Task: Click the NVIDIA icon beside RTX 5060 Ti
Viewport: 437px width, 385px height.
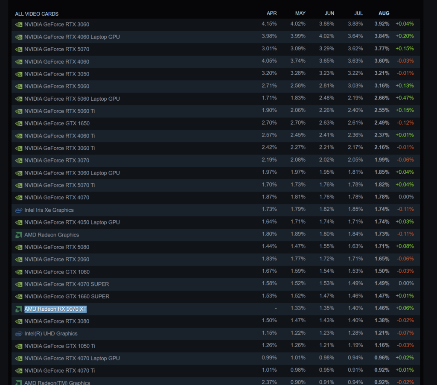Action: [x=19, y=111]
